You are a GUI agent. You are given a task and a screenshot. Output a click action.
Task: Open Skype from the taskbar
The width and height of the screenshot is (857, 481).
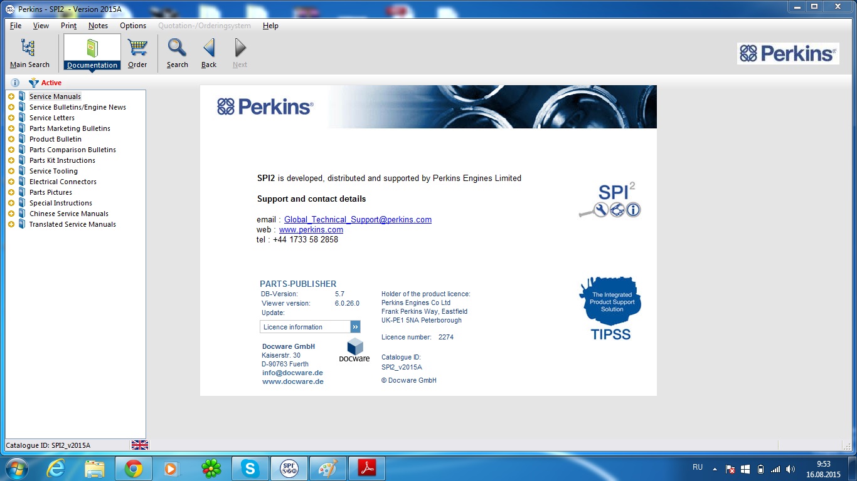click(x=250, y=468)
